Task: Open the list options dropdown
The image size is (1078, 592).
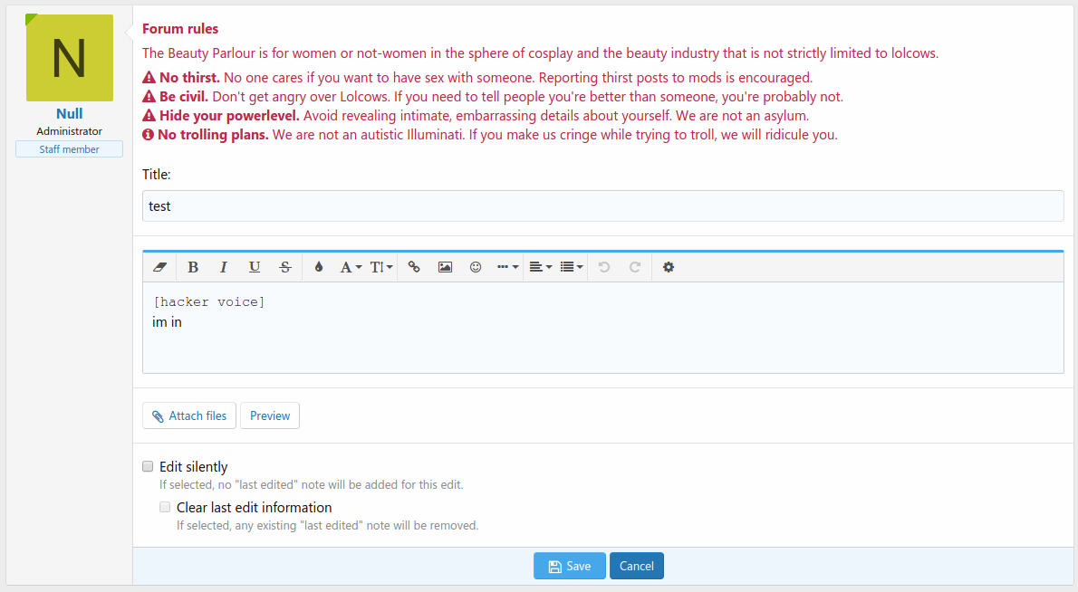Action: pyautogui.click(x=572, y=267)
